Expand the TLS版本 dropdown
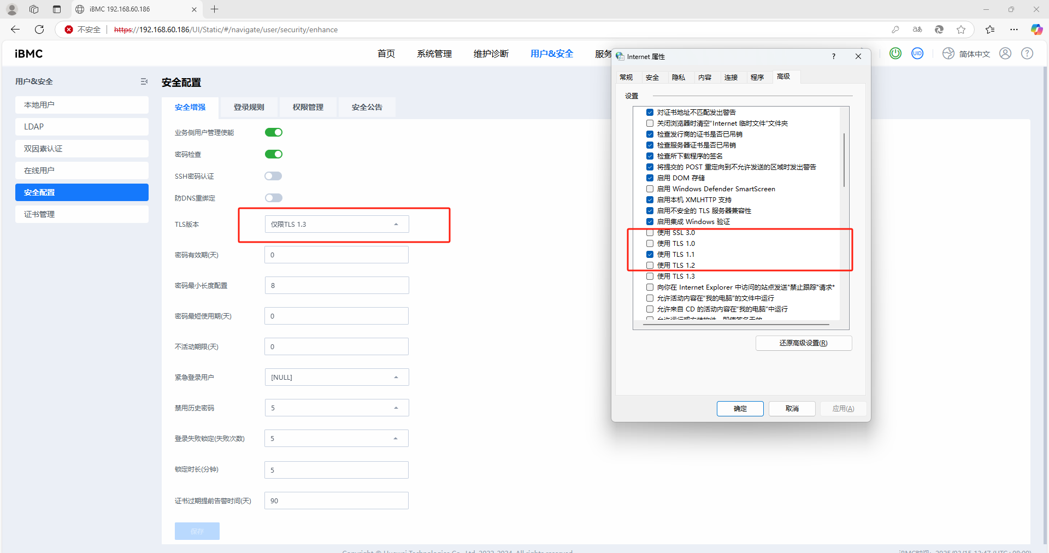The image size is (1049, 553). pyautogui.click(x=337, y=224)
